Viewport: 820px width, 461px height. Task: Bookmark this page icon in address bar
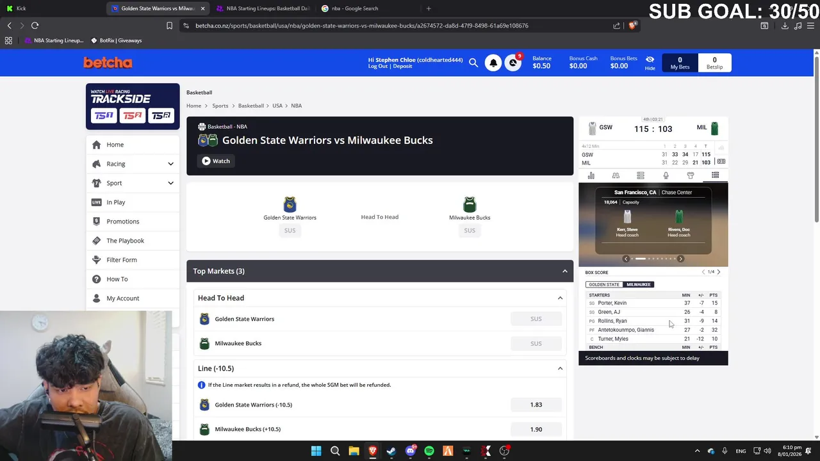point(169,26)
